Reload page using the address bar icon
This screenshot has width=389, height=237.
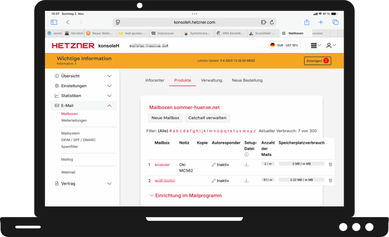pyautogui.click(x=272, y=22)
